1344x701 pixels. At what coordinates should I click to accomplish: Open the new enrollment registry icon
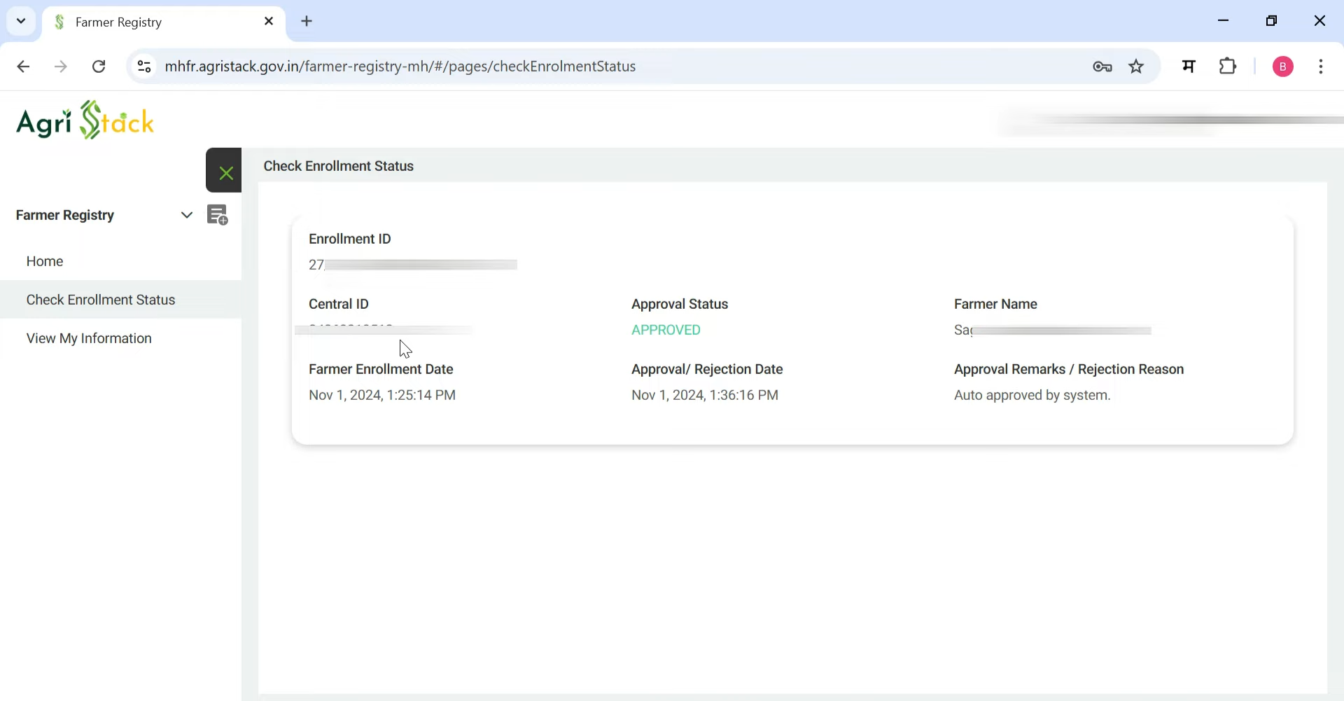[x=218, y=215]
